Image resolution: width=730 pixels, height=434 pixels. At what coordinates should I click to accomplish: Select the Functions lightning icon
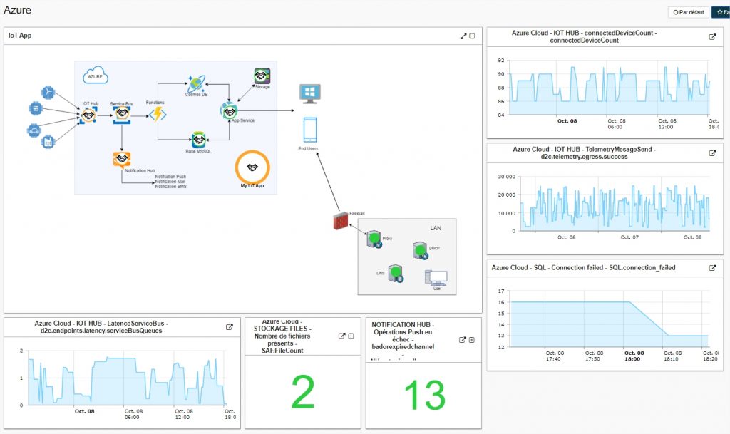(x=158, y=114)
